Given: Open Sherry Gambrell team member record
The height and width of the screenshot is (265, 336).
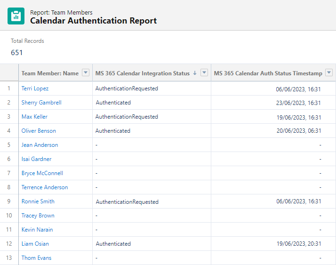Looking at the screenshot, I should pyautogui.click(x=41, y=103).
